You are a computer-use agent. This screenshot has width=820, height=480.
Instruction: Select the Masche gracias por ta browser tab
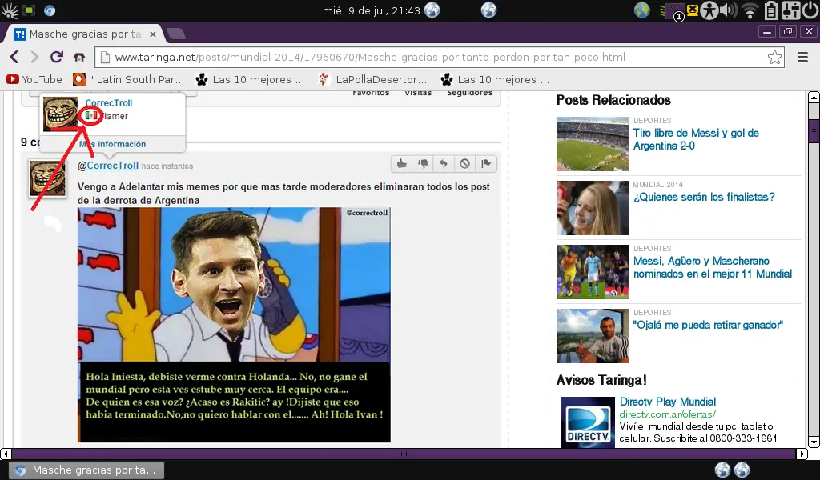[85, 34]
